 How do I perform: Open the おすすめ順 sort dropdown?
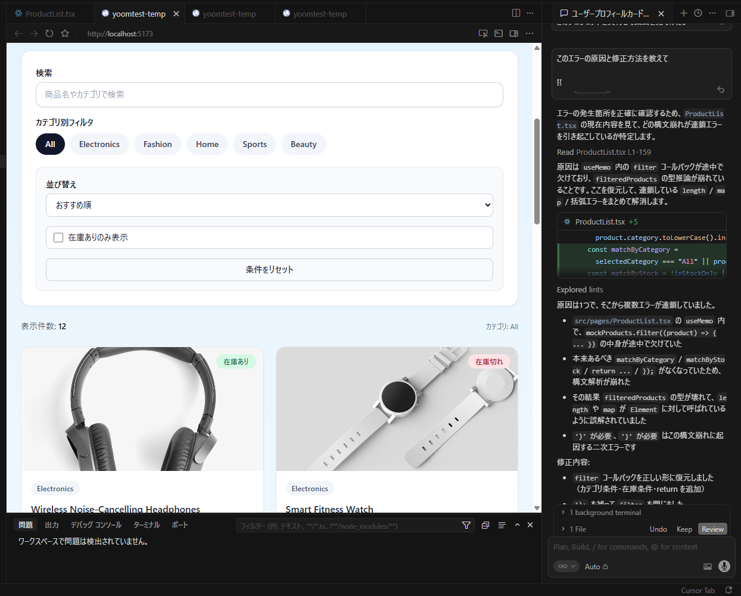269,205
